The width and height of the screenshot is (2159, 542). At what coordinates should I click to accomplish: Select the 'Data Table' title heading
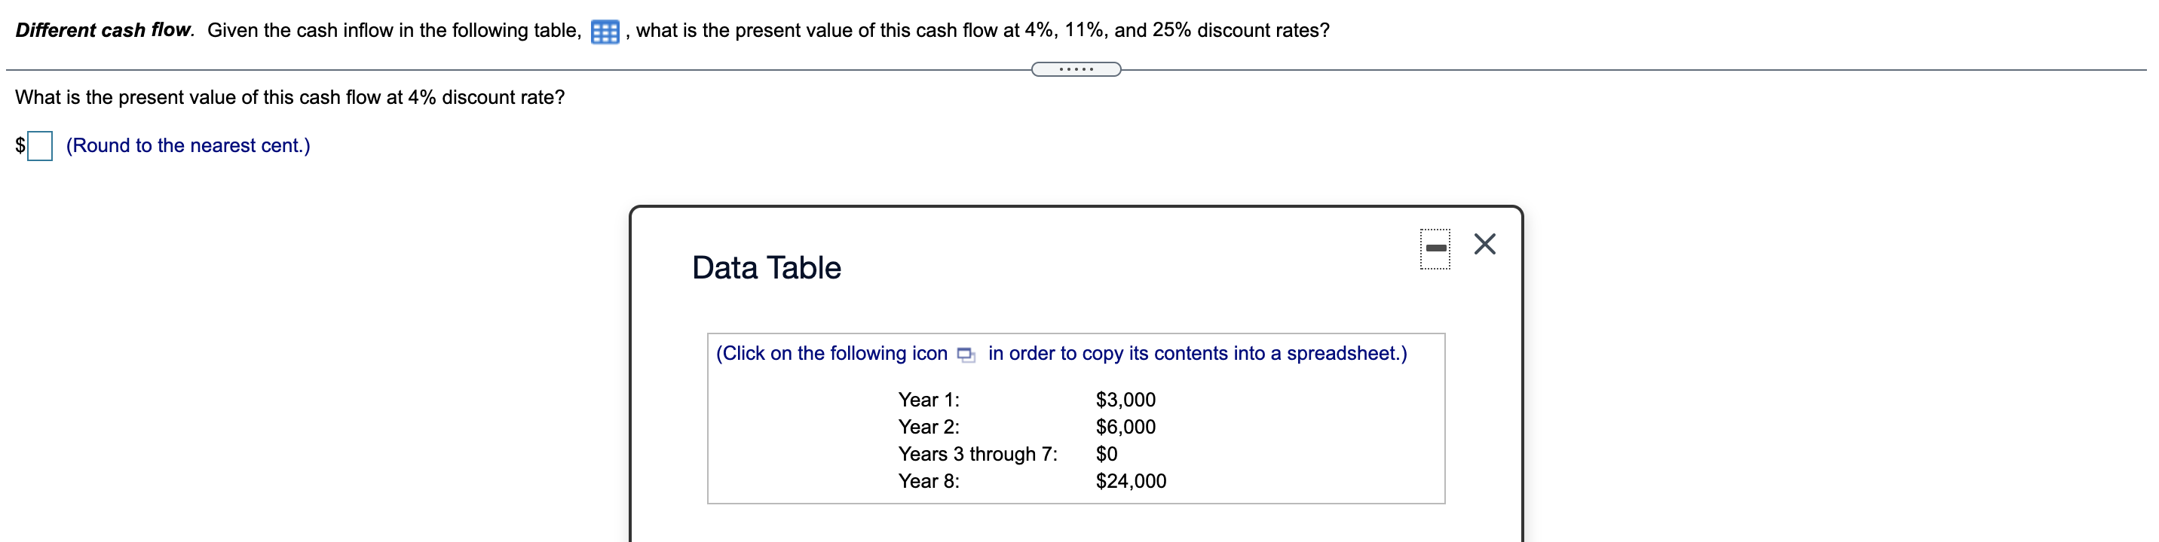tap(764, 268)
